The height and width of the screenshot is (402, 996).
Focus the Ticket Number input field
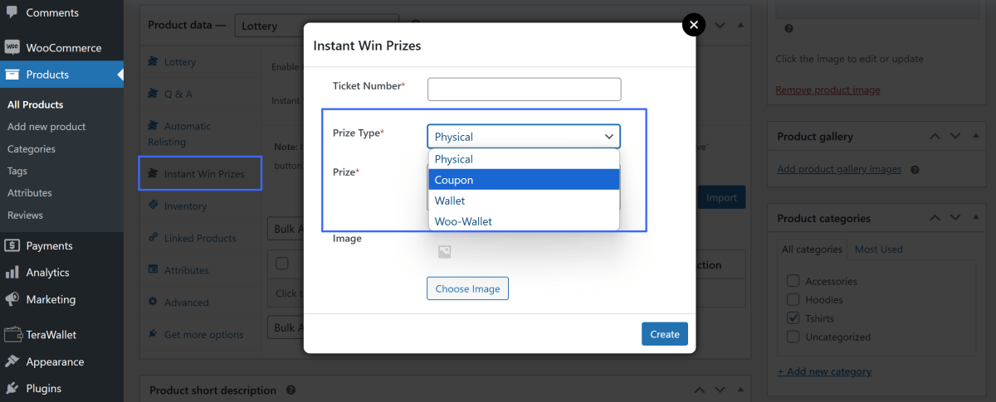[x=524, y=90]
